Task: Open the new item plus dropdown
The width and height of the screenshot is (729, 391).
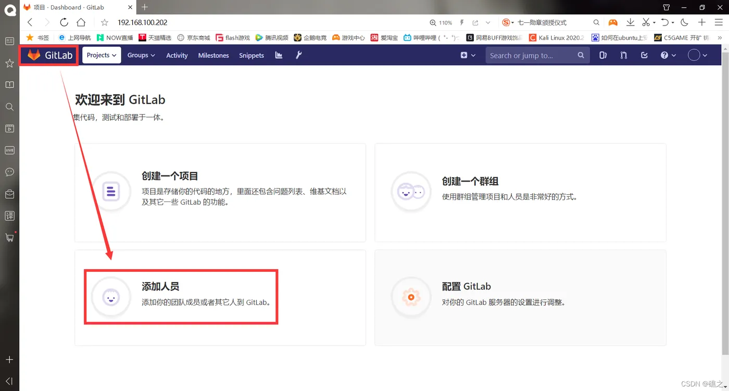Action: [468, 55]
